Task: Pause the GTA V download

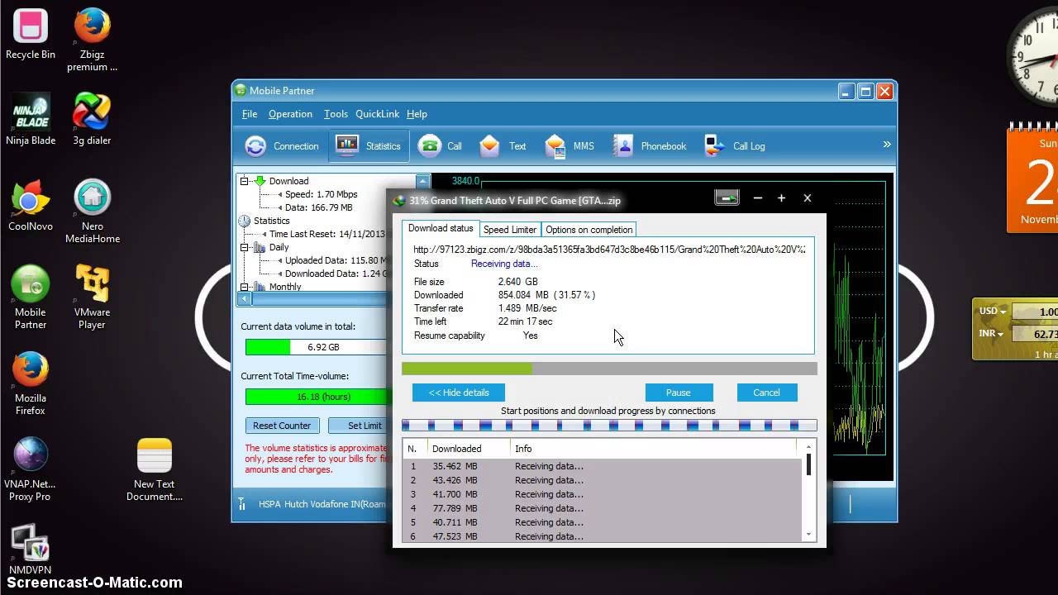Action: click(x=679, y=393)
